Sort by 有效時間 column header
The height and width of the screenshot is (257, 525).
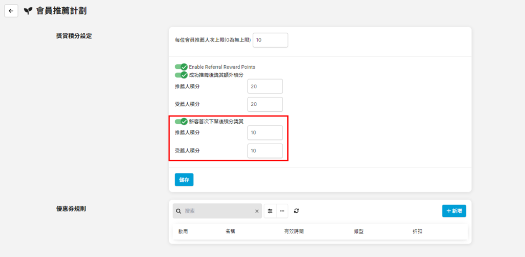coord(294,232)
